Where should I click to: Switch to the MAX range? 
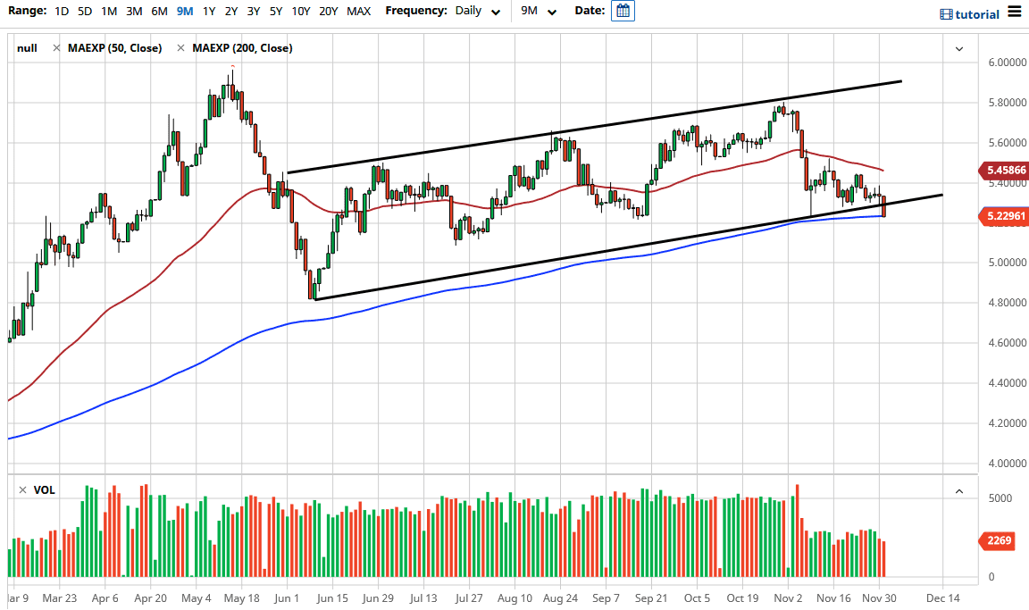358,12
